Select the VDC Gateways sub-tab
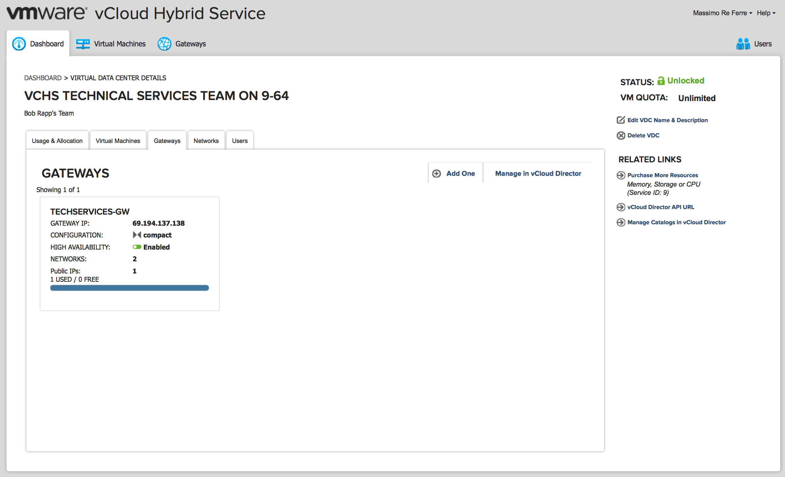 (167, 141)
